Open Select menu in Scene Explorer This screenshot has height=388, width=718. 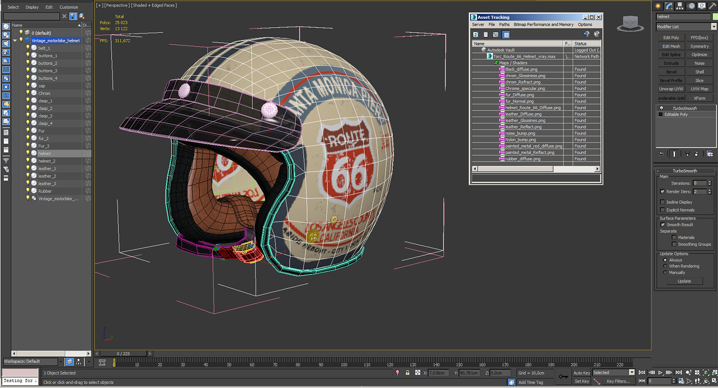point(13,7)
